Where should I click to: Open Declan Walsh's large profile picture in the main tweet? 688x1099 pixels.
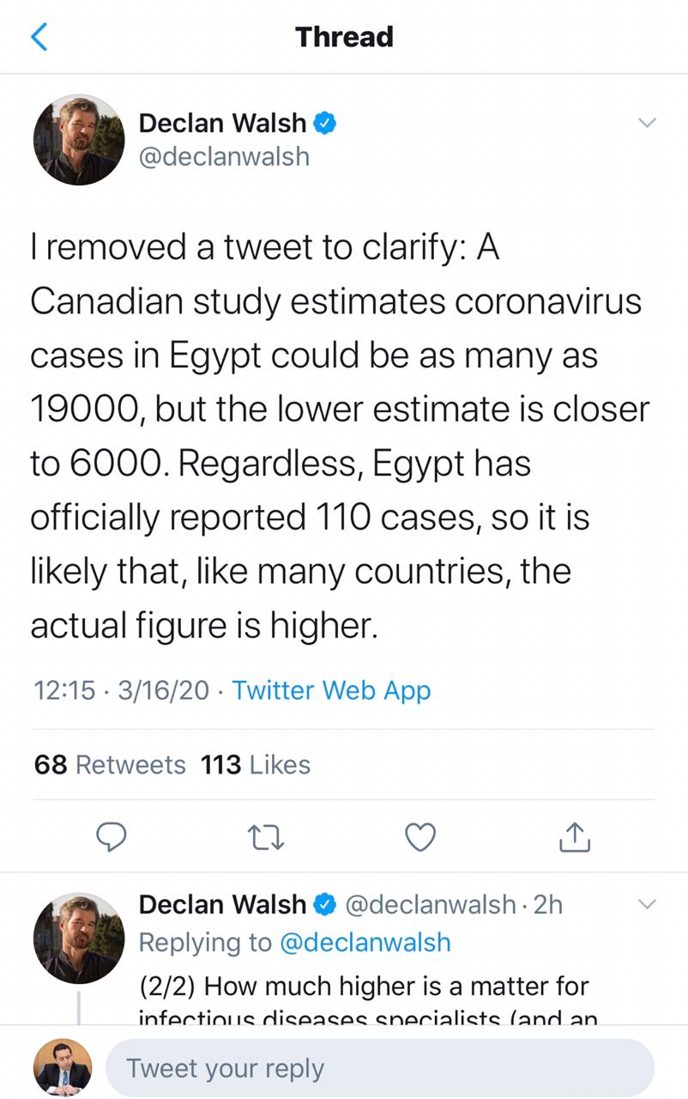pos(79,140)
